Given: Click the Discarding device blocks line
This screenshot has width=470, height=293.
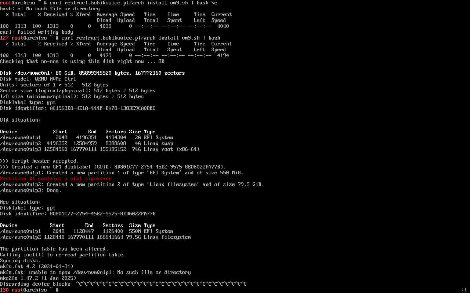Looking at the screenshot, I should 123,284.
